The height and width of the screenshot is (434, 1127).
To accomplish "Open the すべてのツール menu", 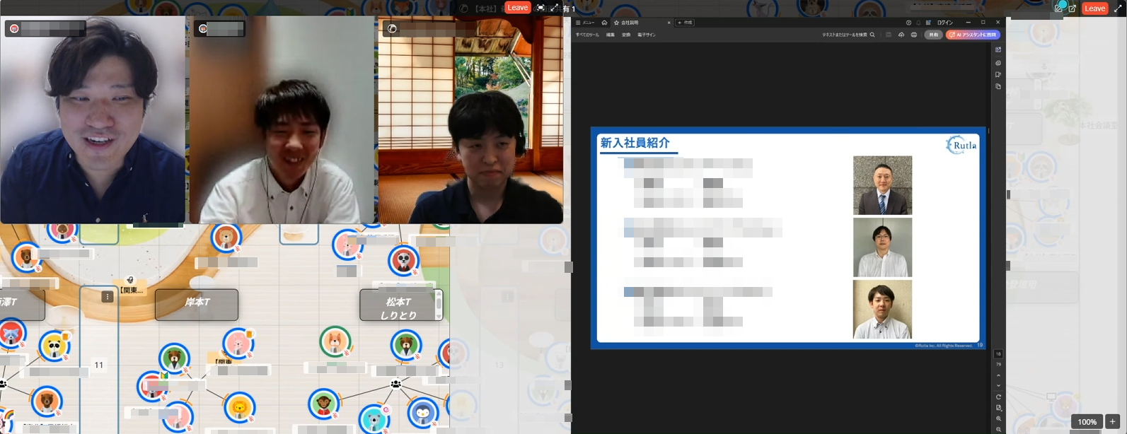I will tap(587, 35).
